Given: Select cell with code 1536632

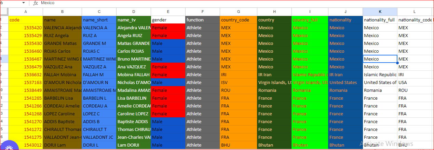Looking at the screenshot, I should [x=26, y=74].
